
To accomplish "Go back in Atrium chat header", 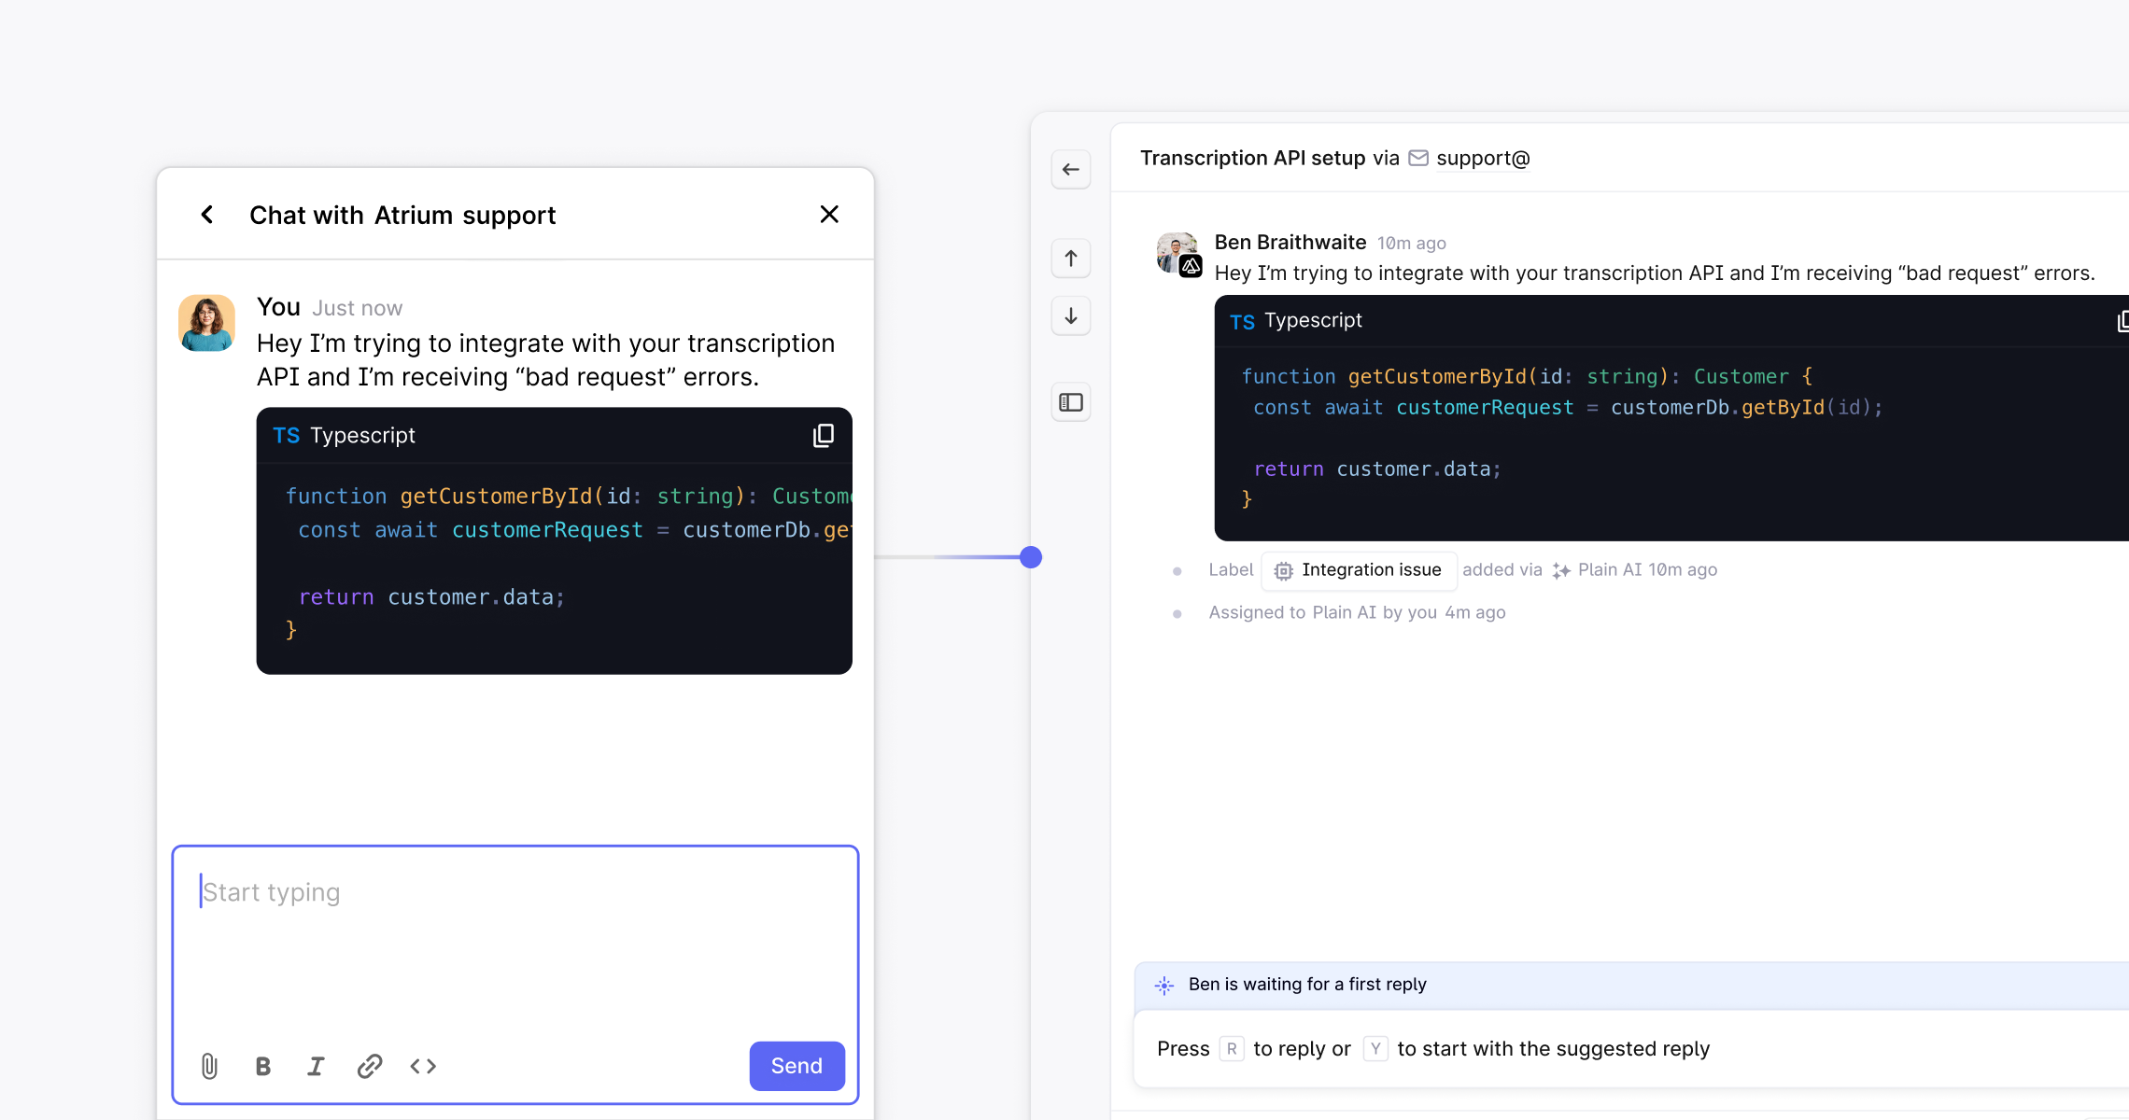I will point(207,215).
